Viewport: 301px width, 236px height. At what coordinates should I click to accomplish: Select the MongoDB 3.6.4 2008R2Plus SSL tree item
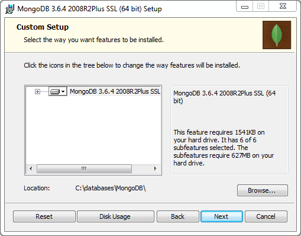[115, 91]
